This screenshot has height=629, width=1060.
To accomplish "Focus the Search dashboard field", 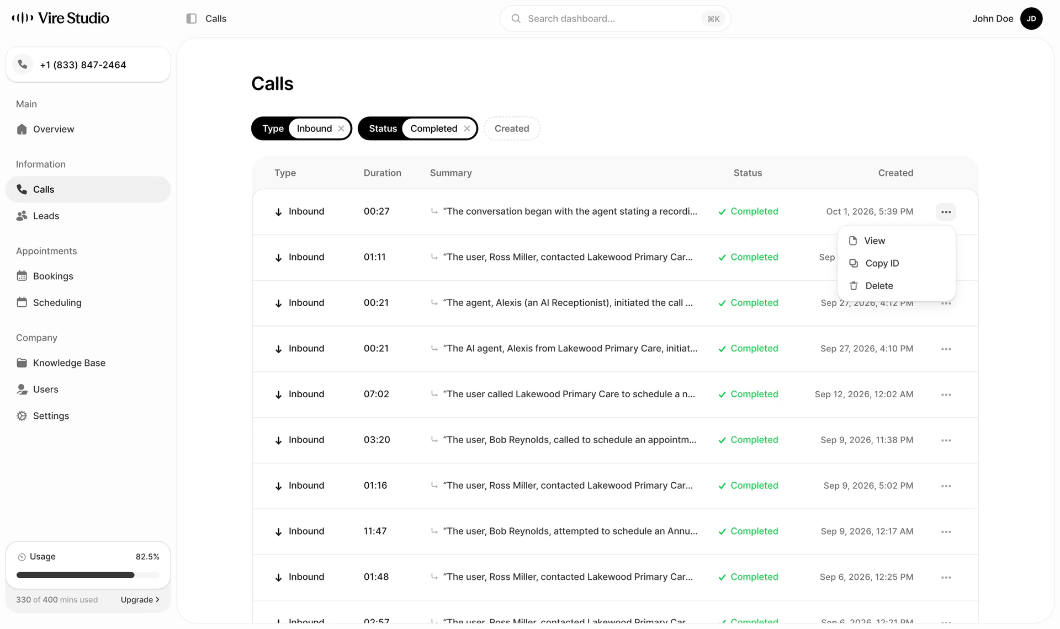I will point(615,19).
